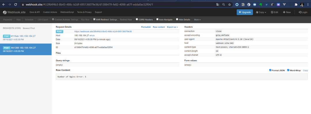
Task: Click the Permalink link
Action: click(x=146, y=27)
